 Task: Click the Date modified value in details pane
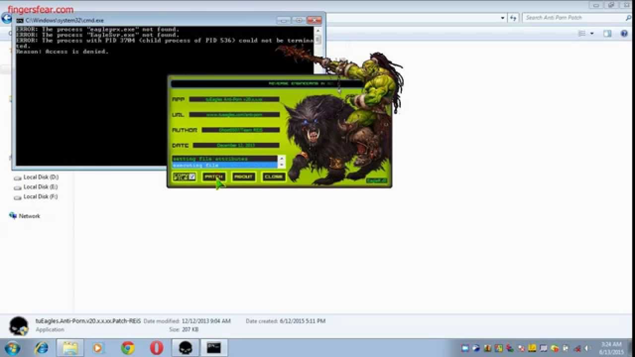[x=206, y=321]
